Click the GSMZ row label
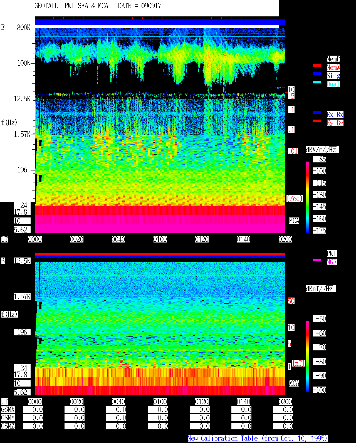356x443 pixels. (8, 426)
